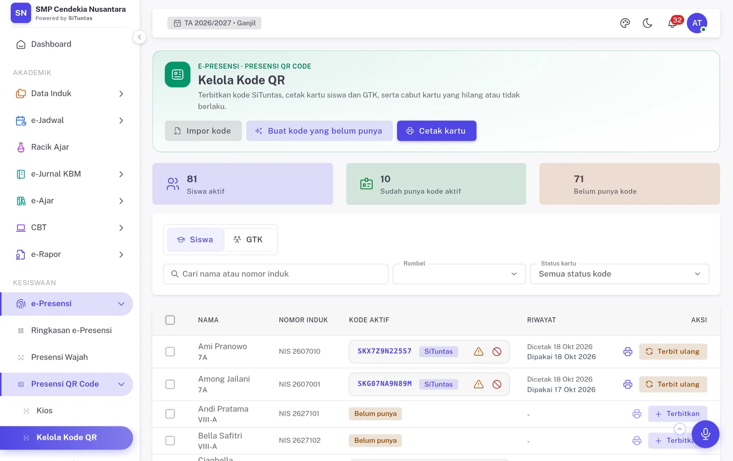Click the warning triangle for code SKX7Z9N225S7

click(479, 352)
